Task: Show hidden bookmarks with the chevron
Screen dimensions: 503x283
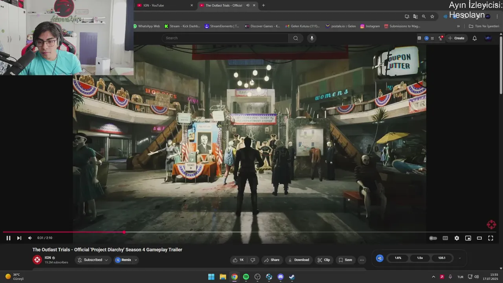Action: (458, 26)
